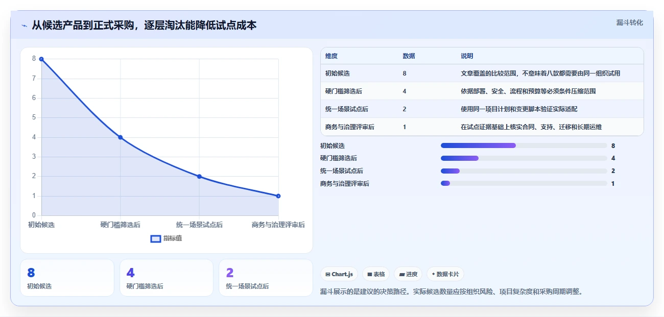664x317 pixels.
Task: Click the value 1 beside 商务与治理评审后 bar
Action: coord(613,183)
